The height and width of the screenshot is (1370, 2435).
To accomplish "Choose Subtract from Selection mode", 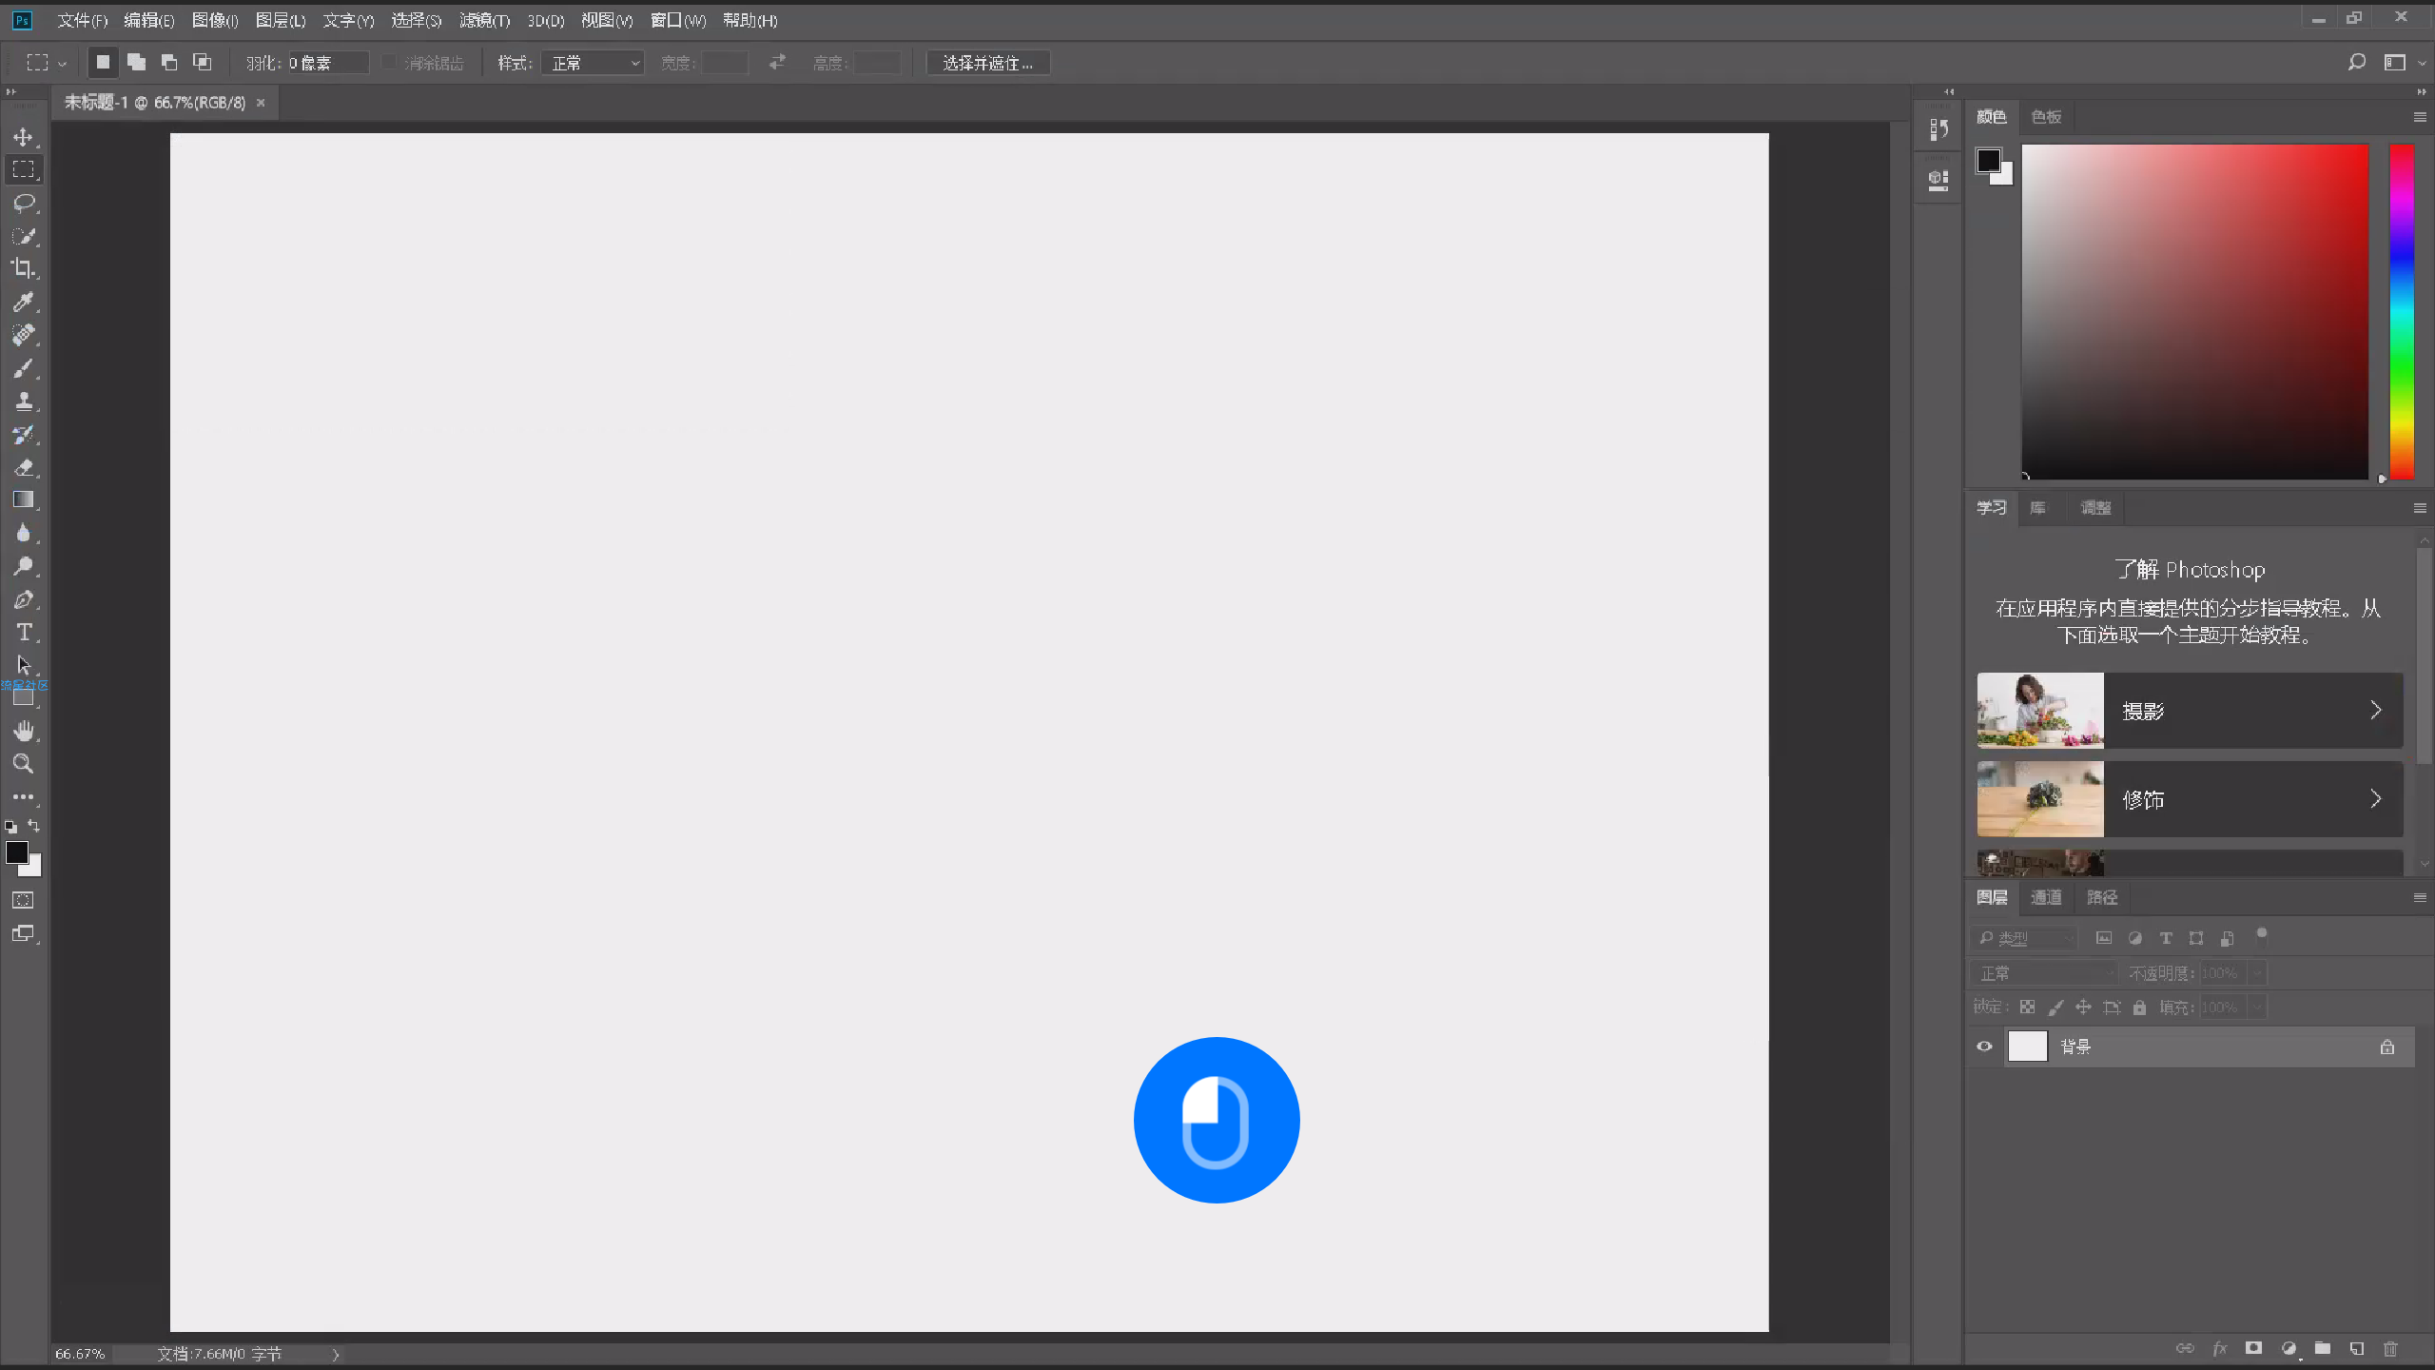I will (x=169, y=63).
